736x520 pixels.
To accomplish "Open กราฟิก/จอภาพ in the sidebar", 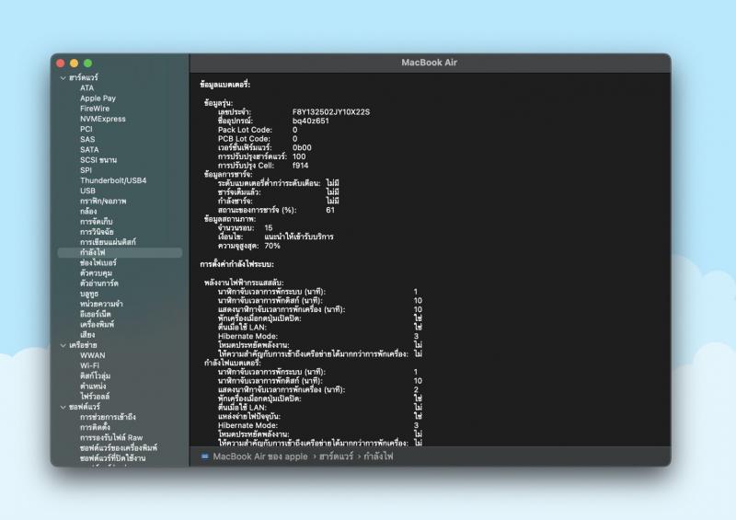I will tap(103, 201).
